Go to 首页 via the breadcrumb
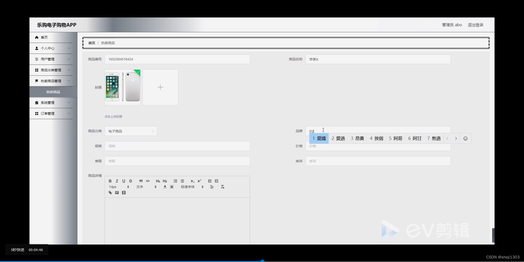Image resolution: width=524 pixels, height=262 pixels. (91, 43)
